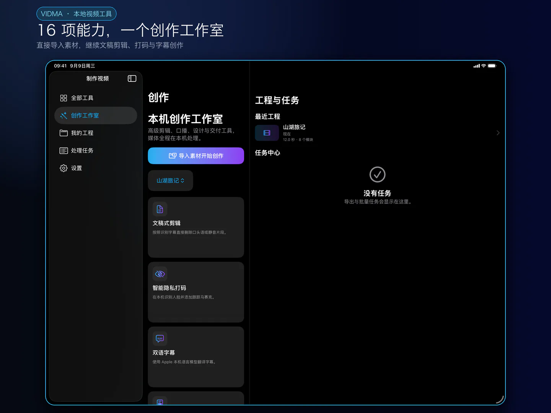
Task: Click the magic wand icon beside 创作工作室
Action: click(64, 115)
